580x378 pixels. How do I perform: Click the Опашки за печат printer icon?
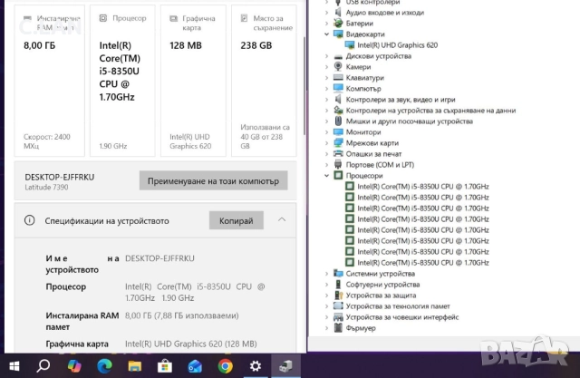tap(338, 154)
